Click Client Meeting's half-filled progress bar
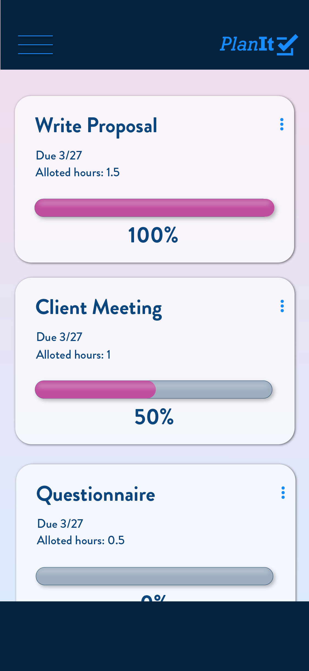 tap(154, 389)
